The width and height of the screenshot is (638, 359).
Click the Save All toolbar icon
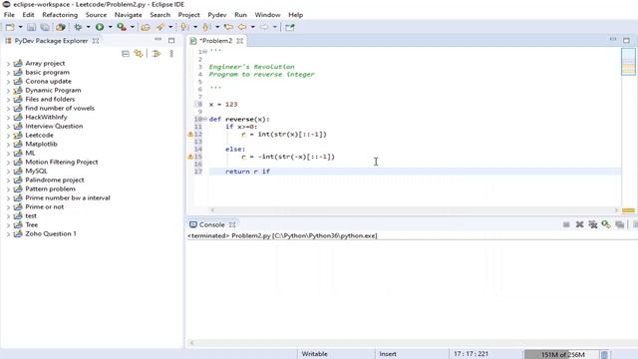pos(45,27)
